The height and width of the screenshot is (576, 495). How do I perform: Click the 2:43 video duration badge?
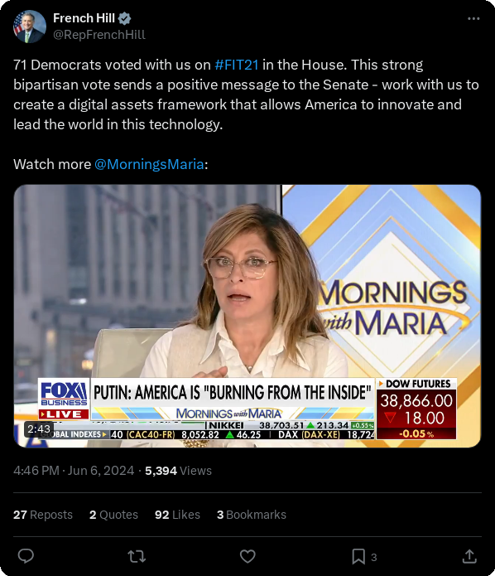39,429
